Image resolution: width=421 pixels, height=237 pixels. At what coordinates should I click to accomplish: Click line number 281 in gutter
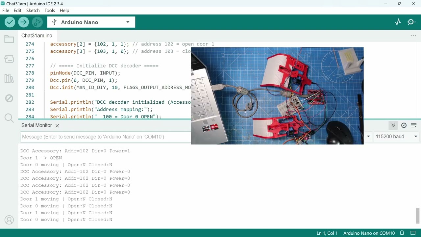[30, 95]
